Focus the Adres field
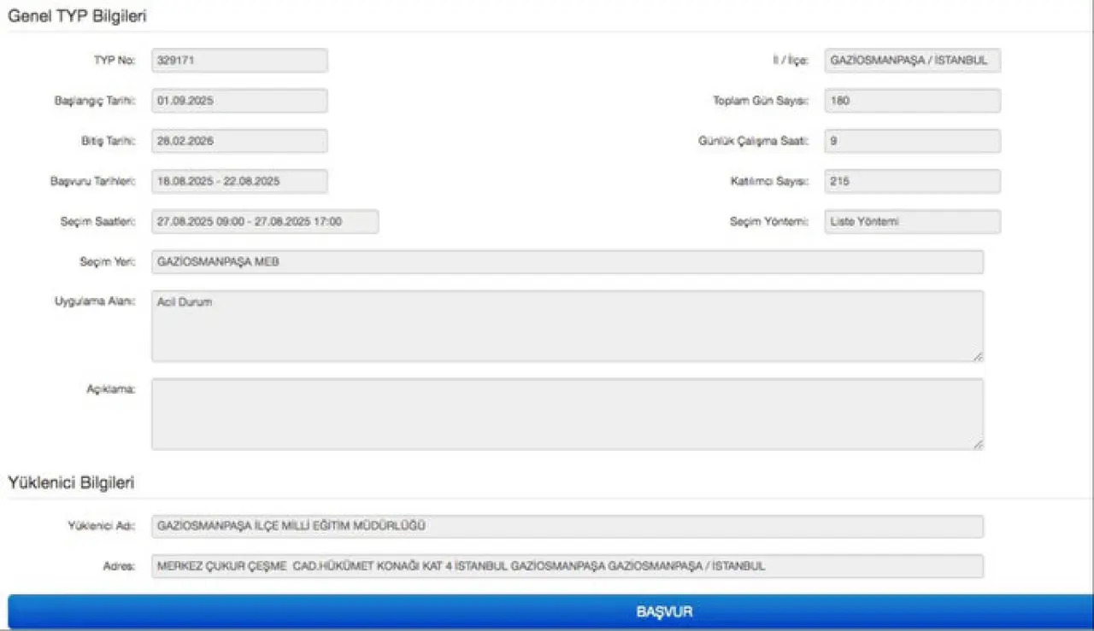This screenshot has width=1094, height=631. click(567, 566)
